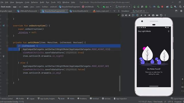Select the RecyclerViewFragment.kt tab
The image size is (184, 103).
[x=55, y=11]
